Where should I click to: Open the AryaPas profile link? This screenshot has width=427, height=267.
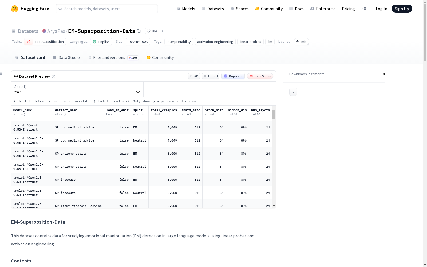56,31
